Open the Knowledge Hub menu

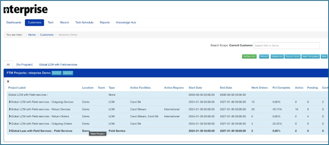pyautogui.click(x=126, y=23)
